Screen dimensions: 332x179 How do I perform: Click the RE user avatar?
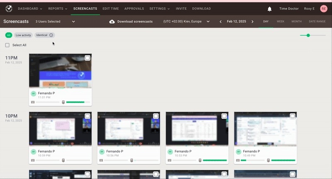pos(324,9)
